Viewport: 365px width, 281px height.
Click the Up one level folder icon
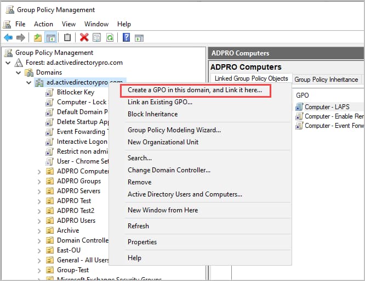[x=37, y=37]
